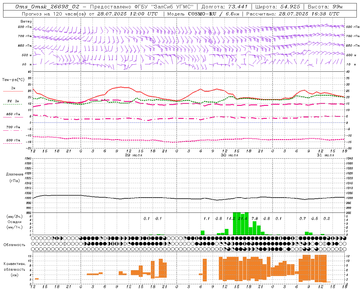Select the "Широта: 54.925" header value
The width and height of the screenshot is (361, 289).
[x=278, y=7]
